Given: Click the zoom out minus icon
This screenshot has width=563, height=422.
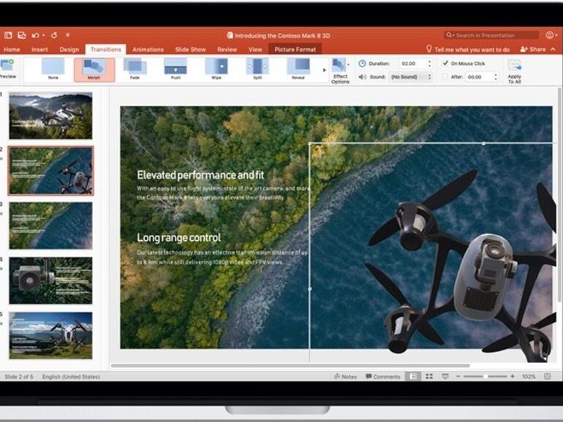Looking at the screenshot, I should click(458, 376).
